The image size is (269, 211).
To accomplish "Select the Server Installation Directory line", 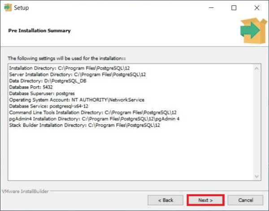I will pos(78,75).
